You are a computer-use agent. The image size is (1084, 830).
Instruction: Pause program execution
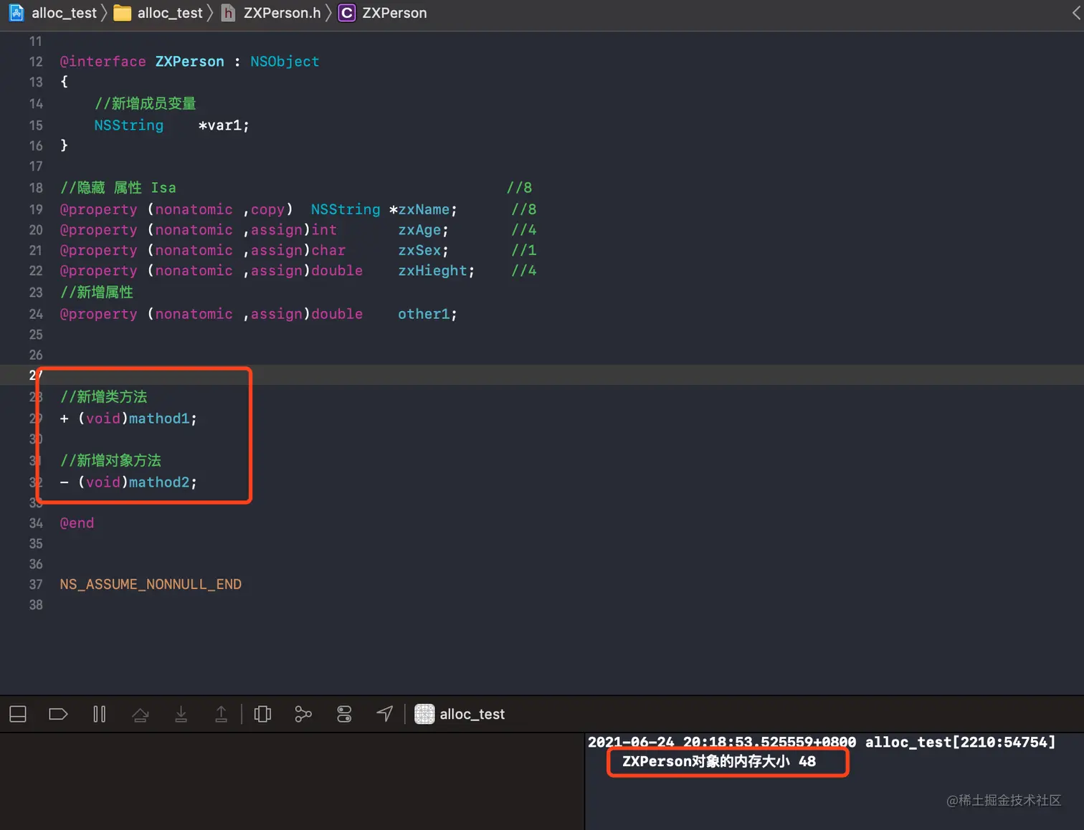click(100, 714)
